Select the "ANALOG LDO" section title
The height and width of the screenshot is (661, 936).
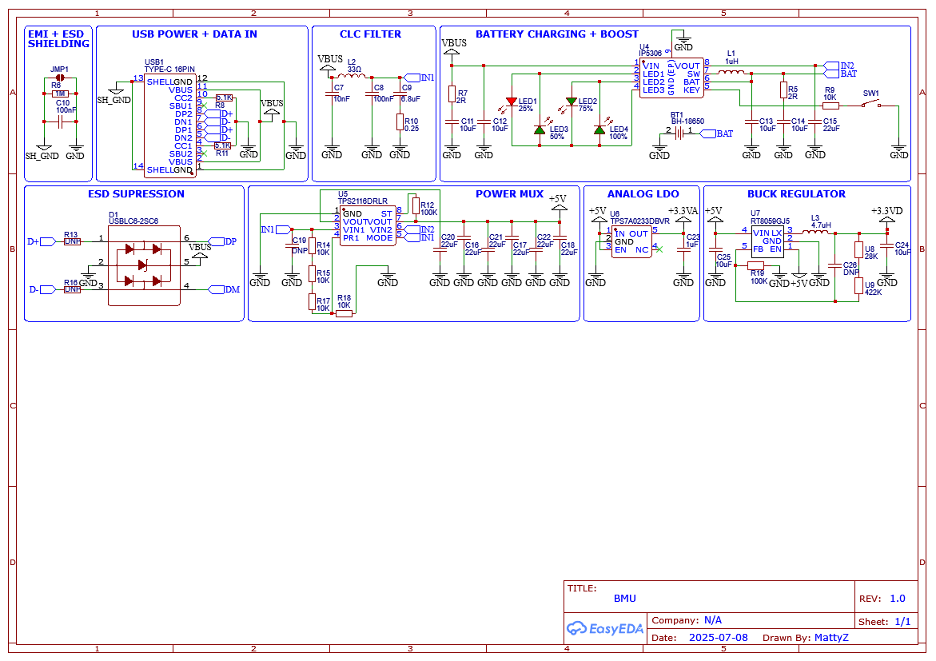click(x=643, y=193)
